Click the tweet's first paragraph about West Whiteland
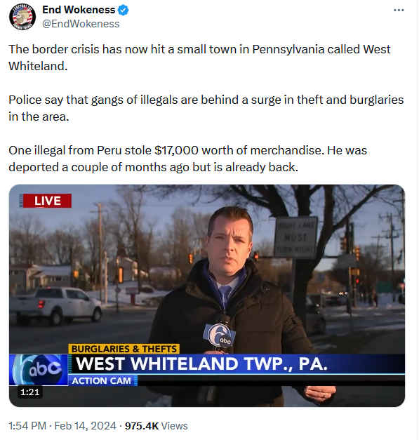 pyautogui.click(x=199, y=58)
